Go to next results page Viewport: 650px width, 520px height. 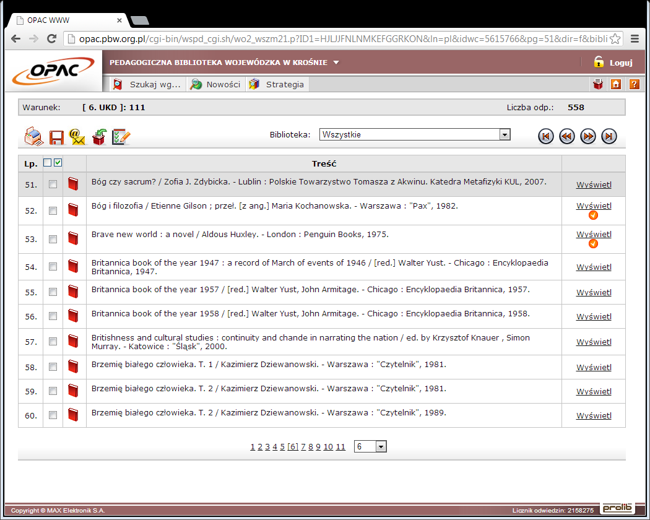588,136
